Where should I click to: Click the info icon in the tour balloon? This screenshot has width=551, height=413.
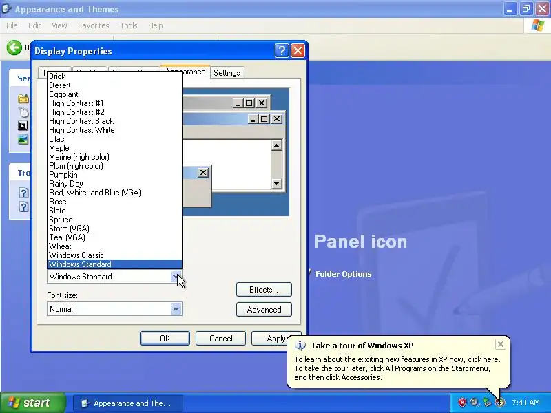coord(300,346)
